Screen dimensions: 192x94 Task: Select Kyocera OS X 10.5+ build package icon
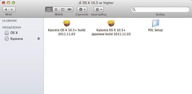[67, 23]
